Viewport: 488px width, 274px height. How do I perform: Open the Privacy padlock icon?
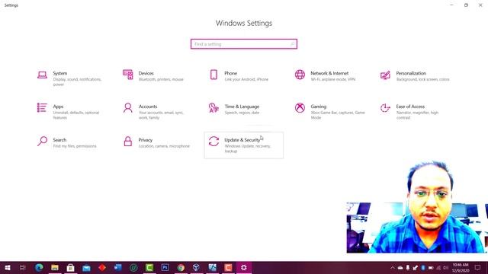click(x=128, y=141)
